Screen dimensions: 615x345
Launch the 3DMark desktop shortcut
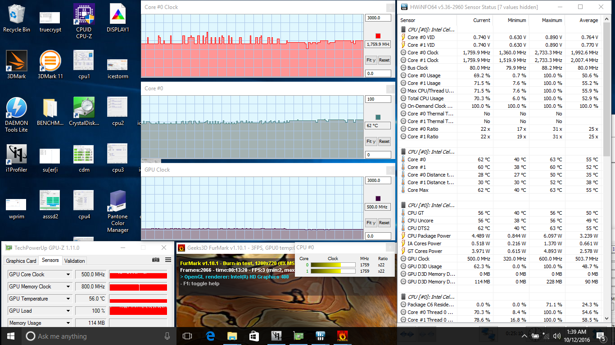coord(17,65)
